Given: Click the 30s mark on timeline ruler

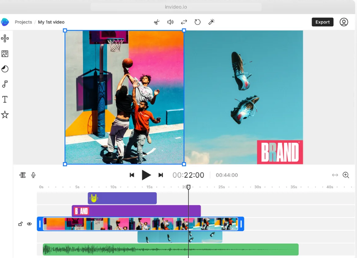Looking at the screenshot, I should click(258, 187).
